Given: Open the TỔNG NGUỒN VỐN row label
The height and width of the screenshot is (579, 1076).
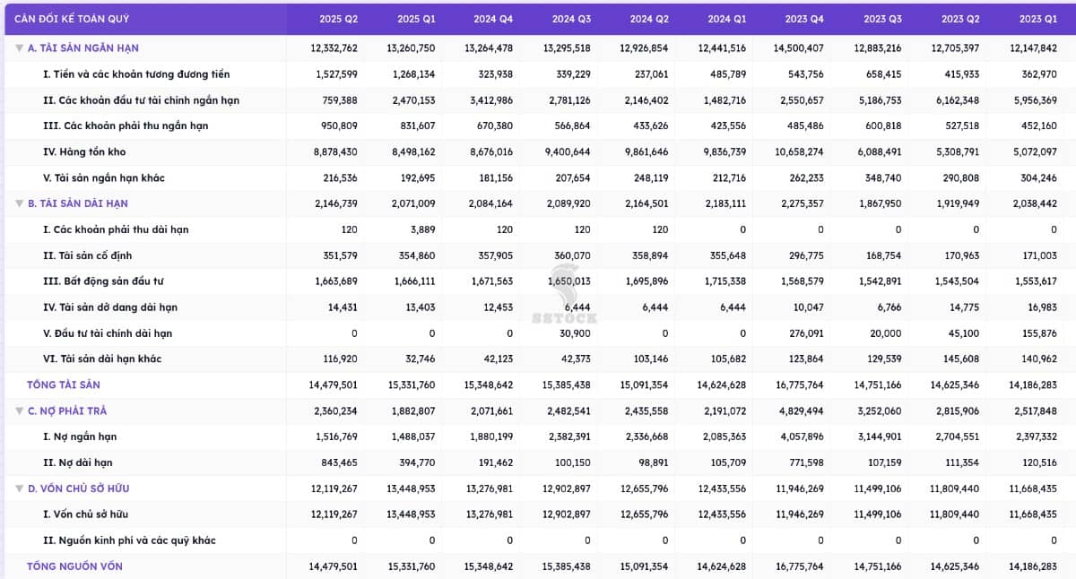Looking at the screenshot, I should (x=74, y=566).
